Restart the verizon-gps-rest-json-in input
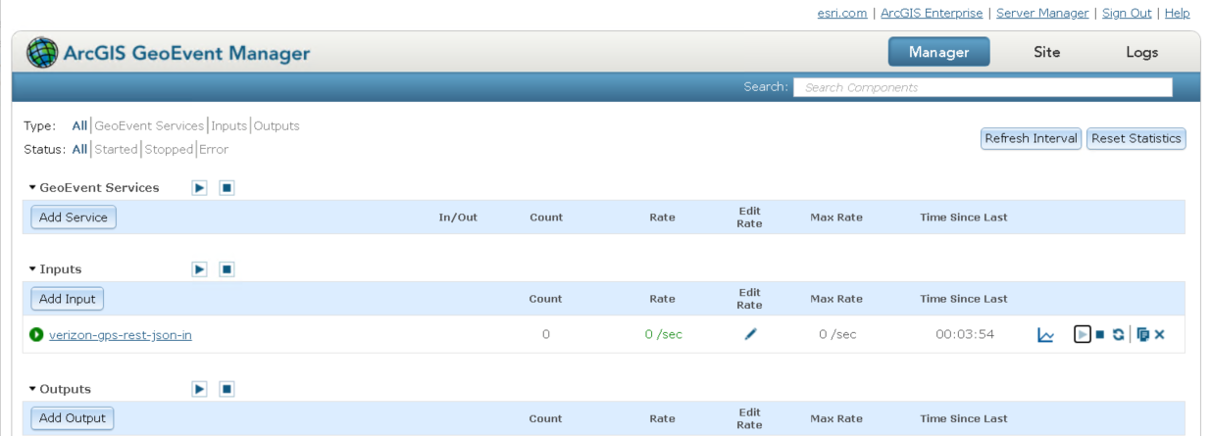1211x436 pixels. 1117,335
